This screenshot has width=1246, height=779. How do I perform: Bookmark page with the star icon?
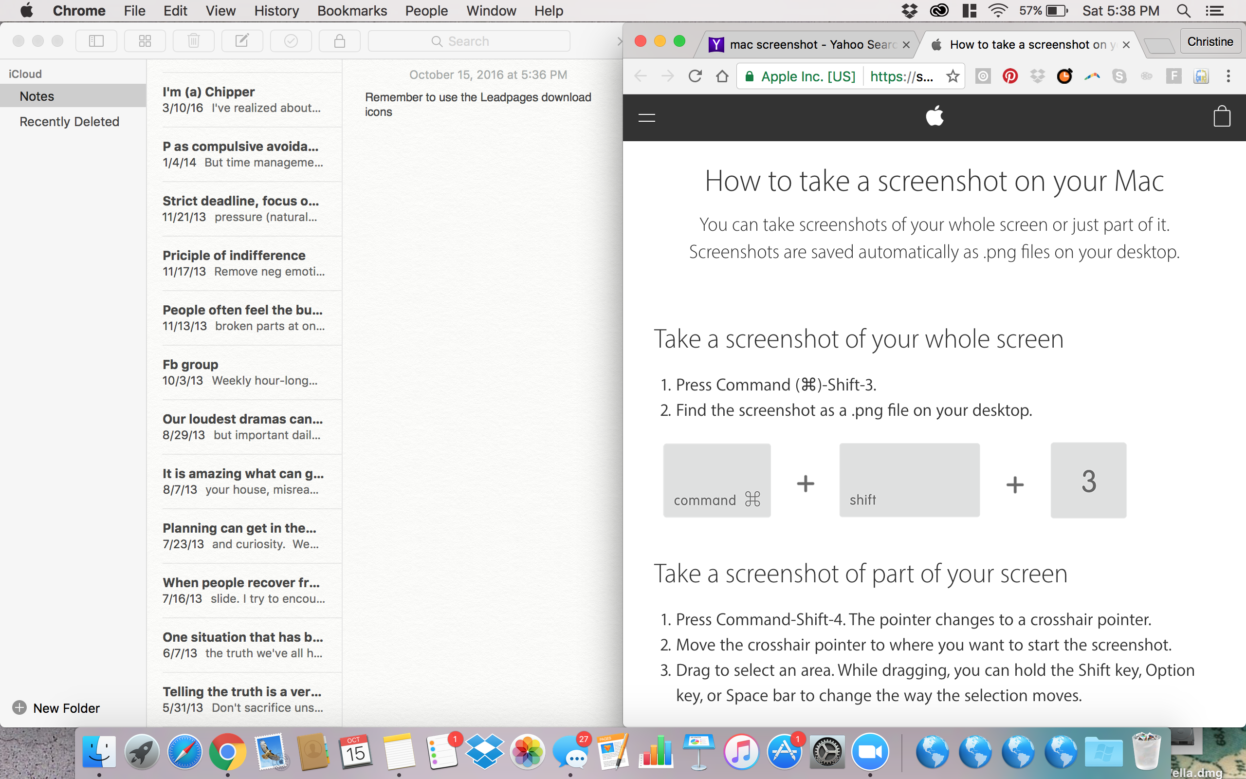[953, 76]
